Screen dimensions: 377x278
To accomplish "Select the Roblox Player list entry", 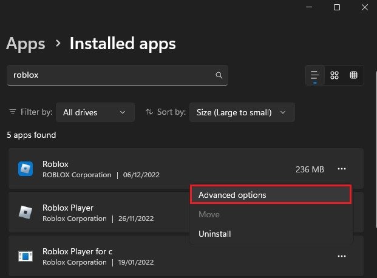I will pyautogui.click(x=97, y=212).
